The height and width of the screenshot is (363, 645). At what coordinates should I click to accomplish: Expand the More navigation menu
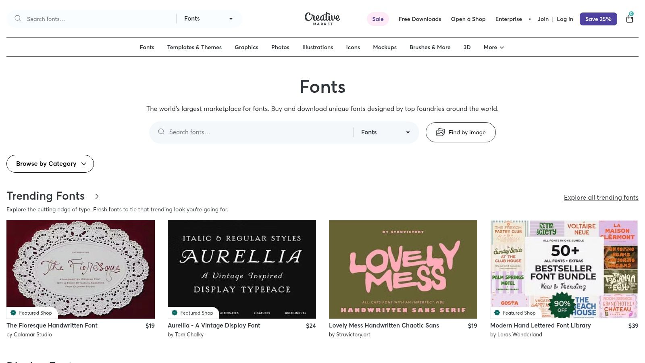[x=493, y=47]
